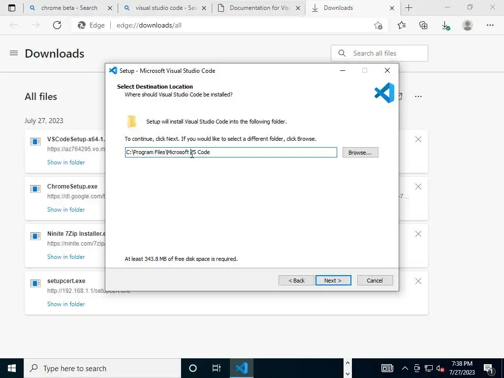Click Next in the VS Code setup
504x378 pixels.
333,280
